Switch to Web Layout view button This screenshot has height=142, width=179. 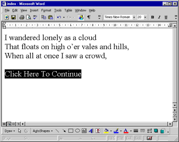tap(9, 124)
